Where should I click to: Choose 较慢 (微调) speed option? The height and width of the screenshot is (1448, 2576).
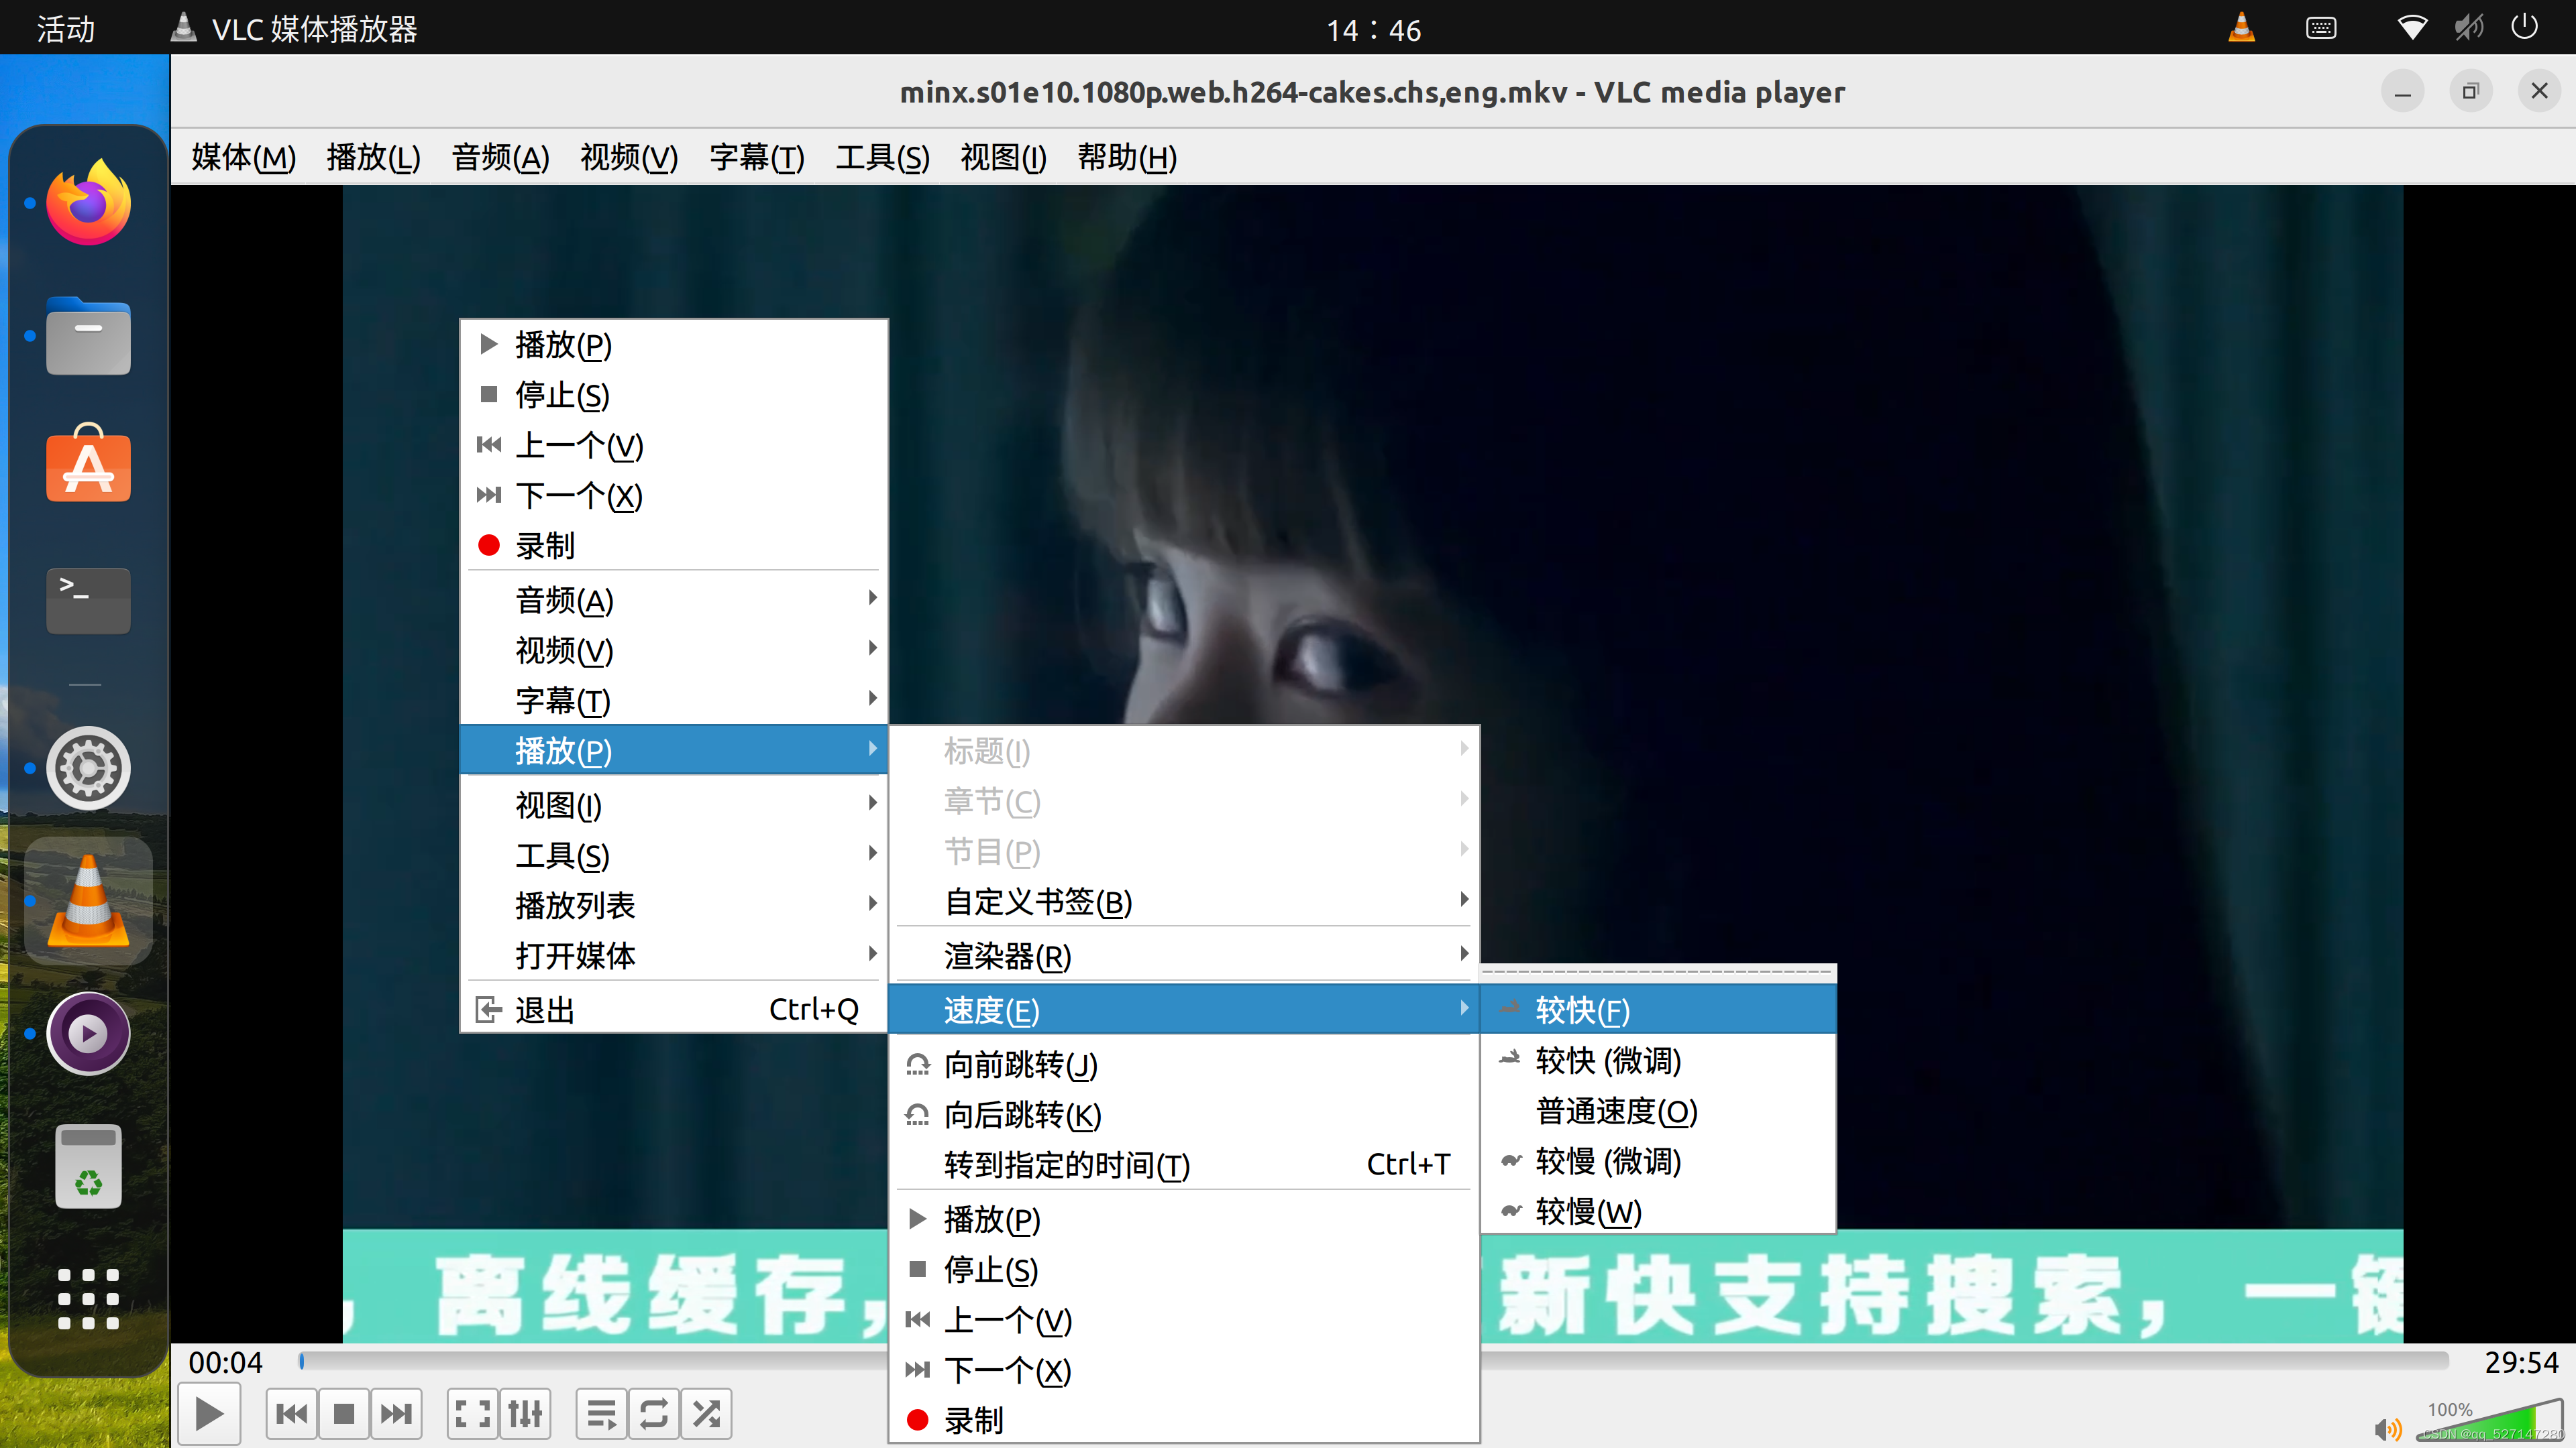(1658, 1160)
